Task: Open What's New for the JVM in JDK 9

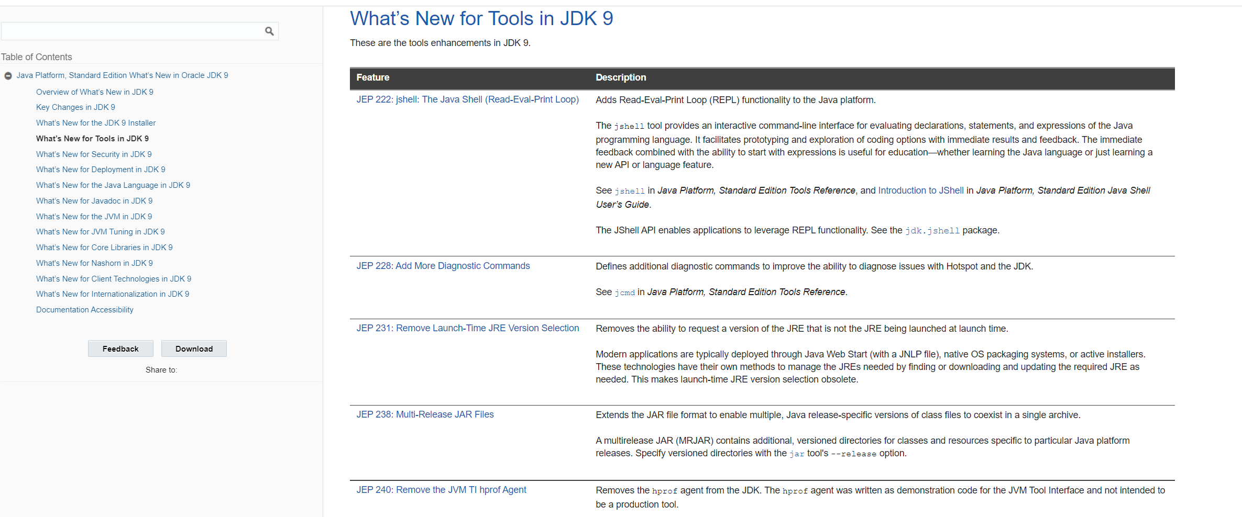Action: [94, 217]
